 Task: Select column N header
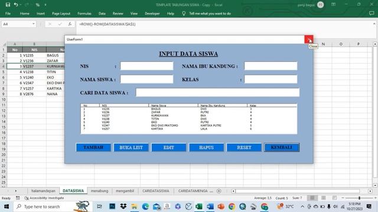[323, 44]
